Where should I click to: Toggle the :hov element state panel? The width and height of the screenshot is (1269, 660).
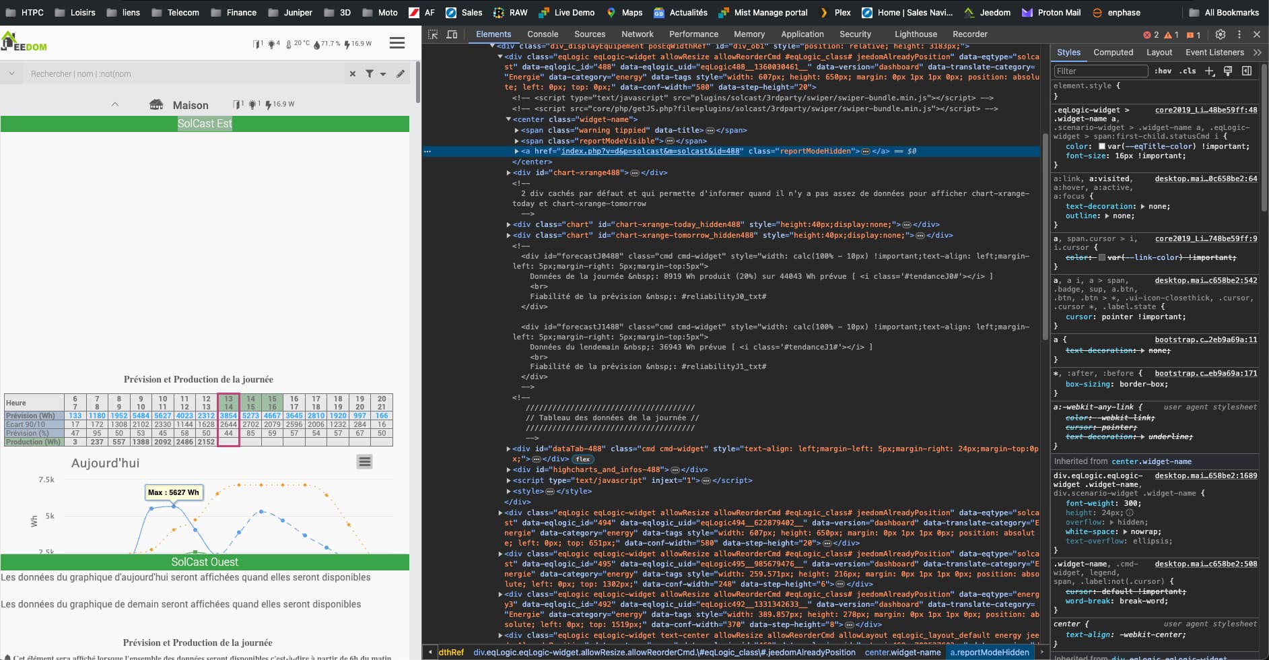[x=1163, y=71]
